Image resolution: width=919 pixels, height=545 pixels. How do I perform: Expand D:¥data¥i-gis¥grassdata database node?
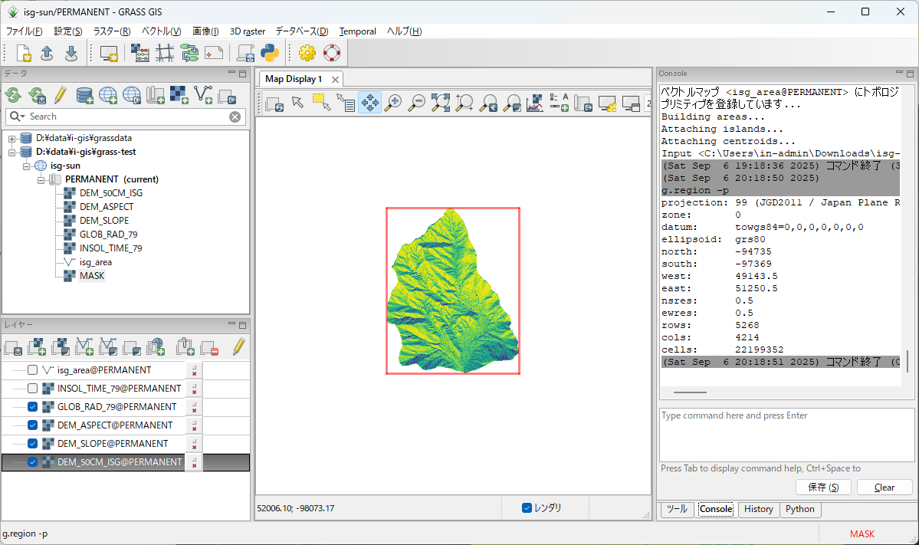click(x=11, y=139)
